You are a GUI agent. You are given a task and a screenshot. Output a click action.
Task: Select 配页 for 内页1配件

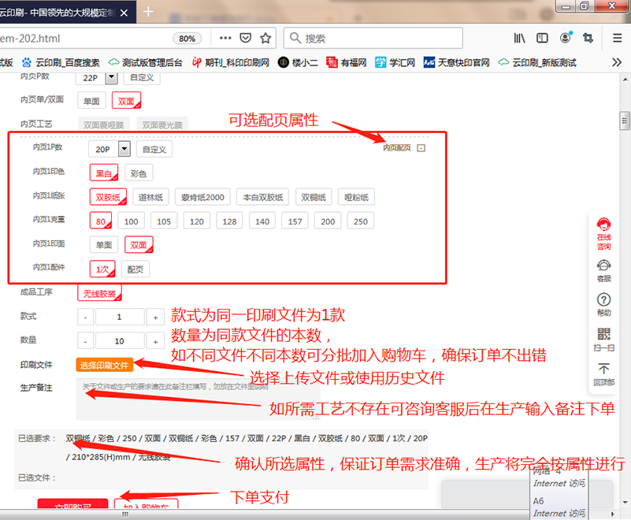pyautogui.click(x=135, y=269)
